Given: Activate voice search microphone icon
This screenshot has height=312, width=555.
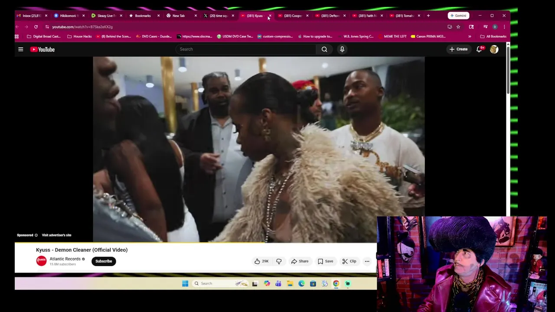Looking at the screenshot, I should click(x=342, y=49).
